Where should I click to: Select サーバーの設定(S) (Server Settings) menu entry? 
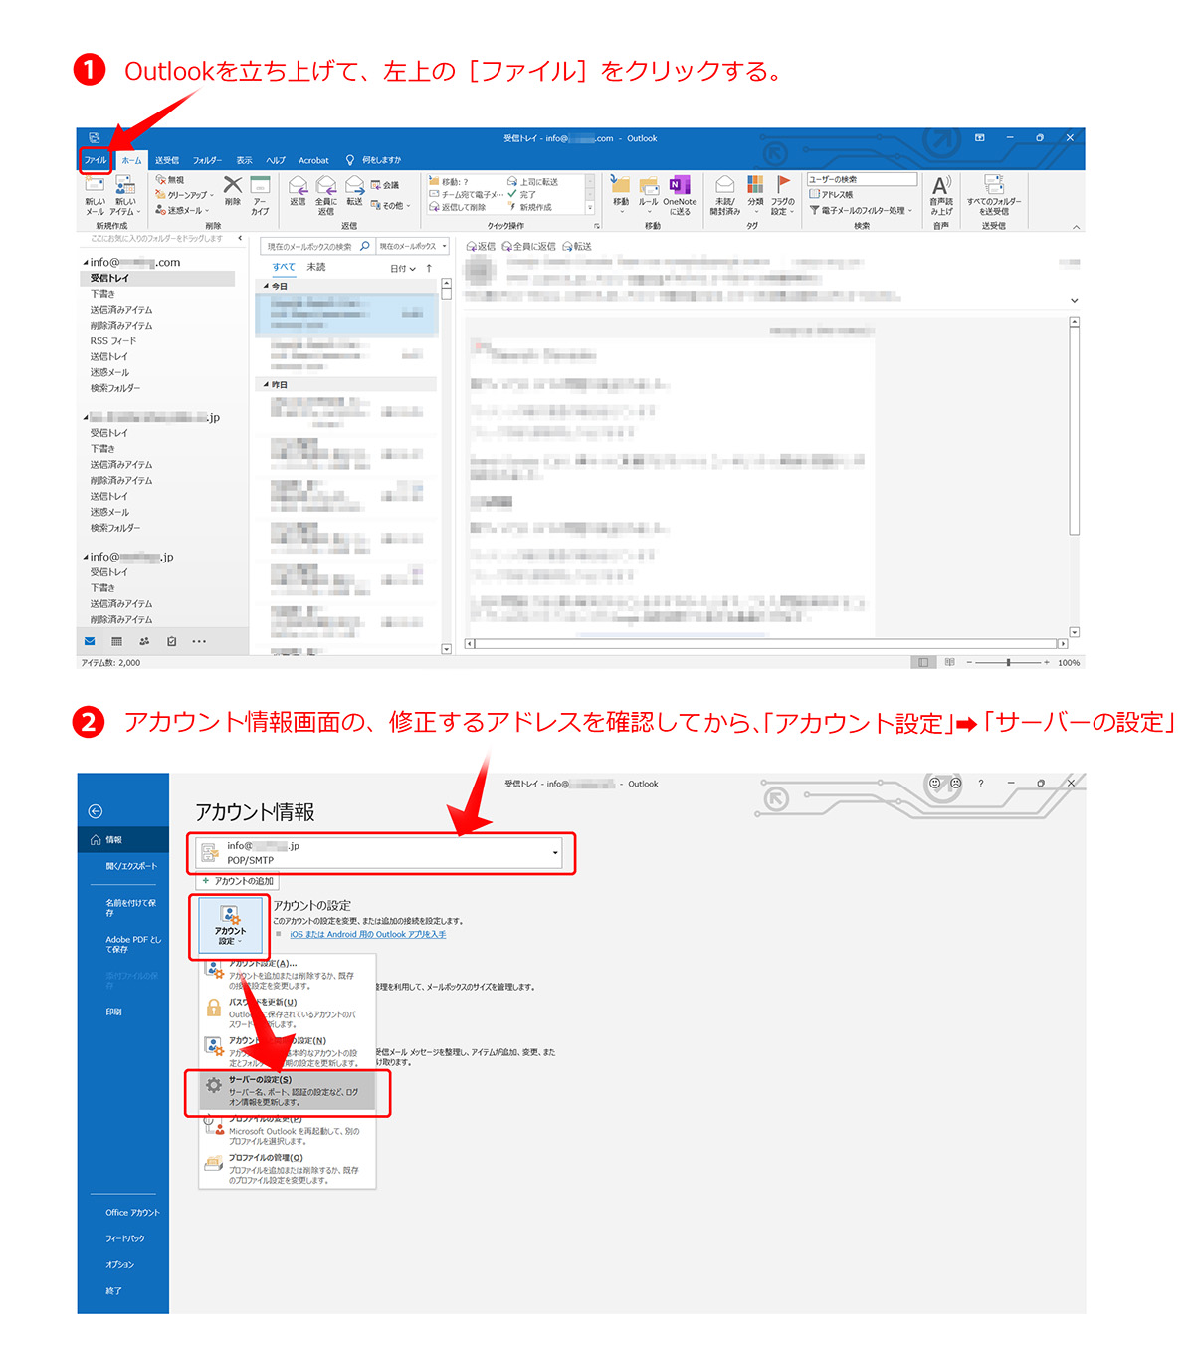pyautogui.click(x=288, y=1091)
